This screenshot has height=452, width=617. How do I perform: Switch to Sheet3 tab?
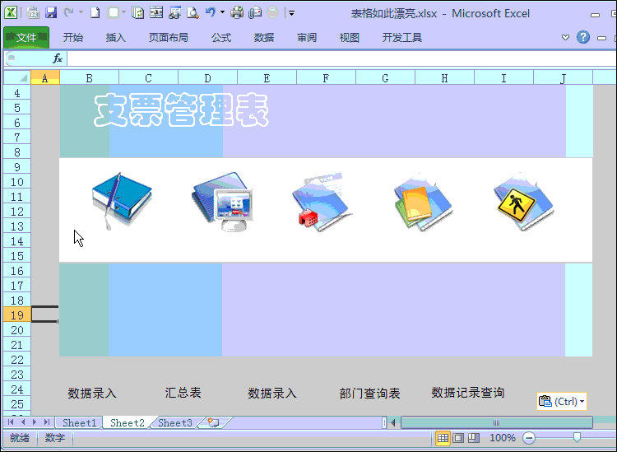click(174, 423)
